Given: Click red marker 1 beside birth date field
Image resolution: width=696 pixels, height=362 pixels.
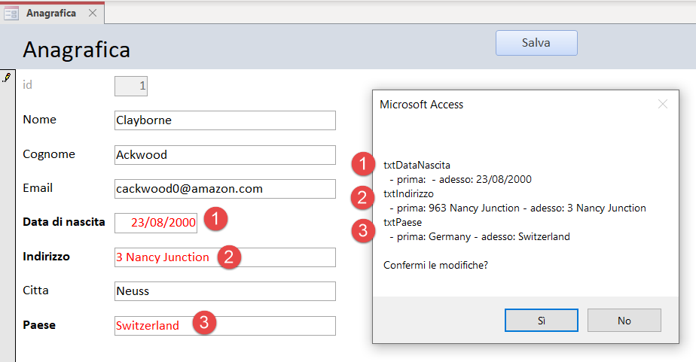Looking at the screenshot, I should point(215,219).
